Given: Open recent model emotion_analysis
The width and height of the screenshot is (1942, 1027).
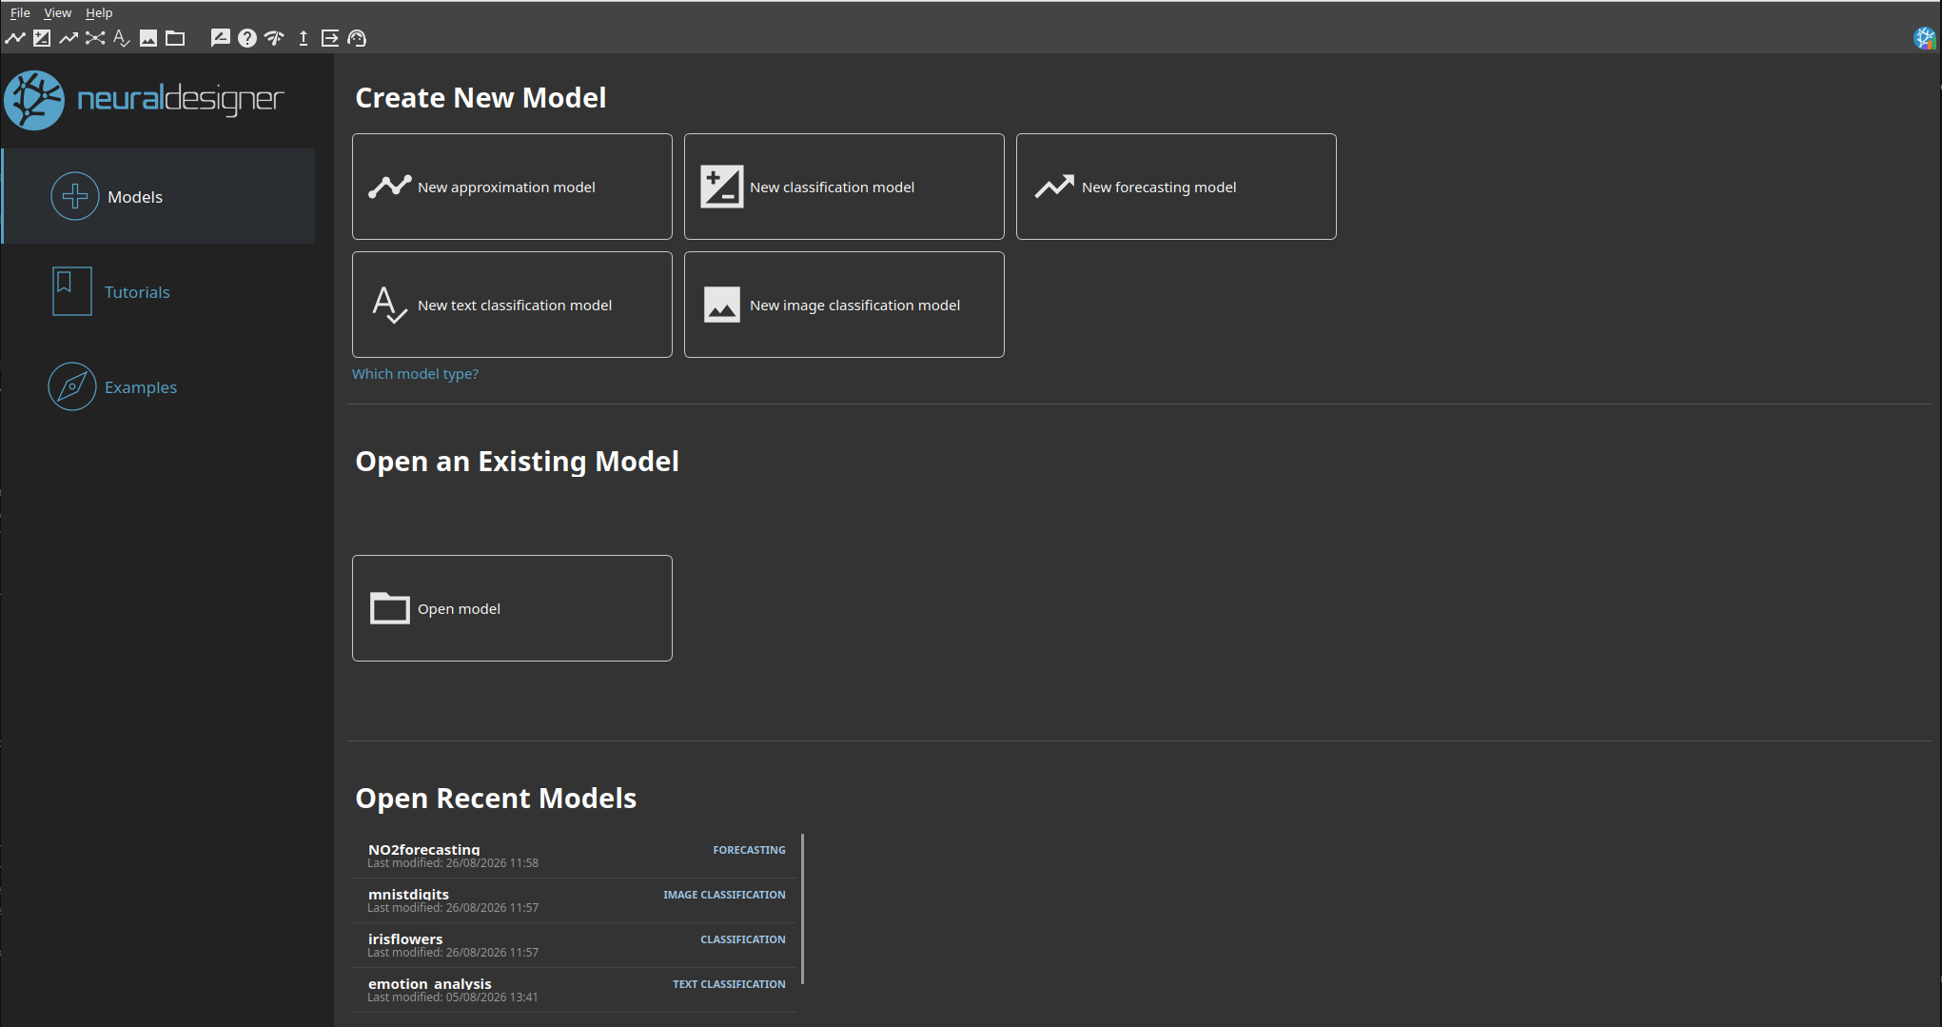Looking at the screenshot, I should point(575,990).
